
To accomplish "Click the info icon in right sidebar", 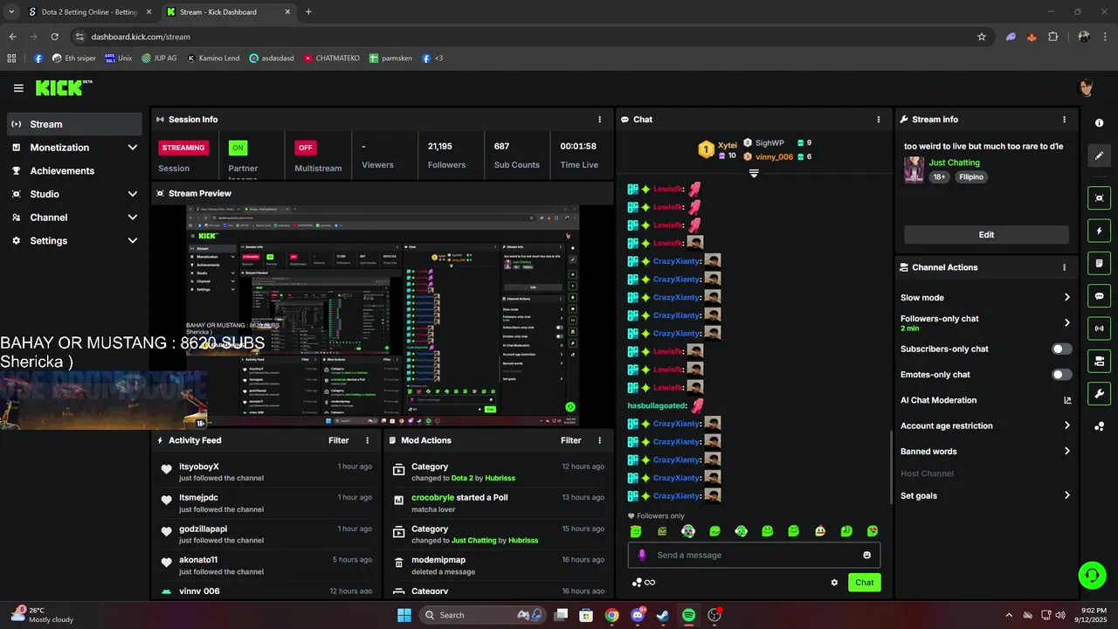I will [1100, 123].
